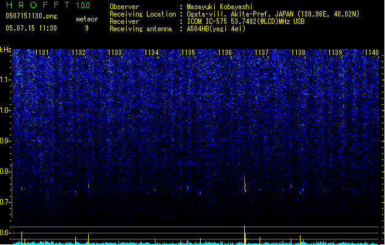Viewport: 385px width, 245px height.
Task: Click the 1136 time marker
Action: [225, 53]
